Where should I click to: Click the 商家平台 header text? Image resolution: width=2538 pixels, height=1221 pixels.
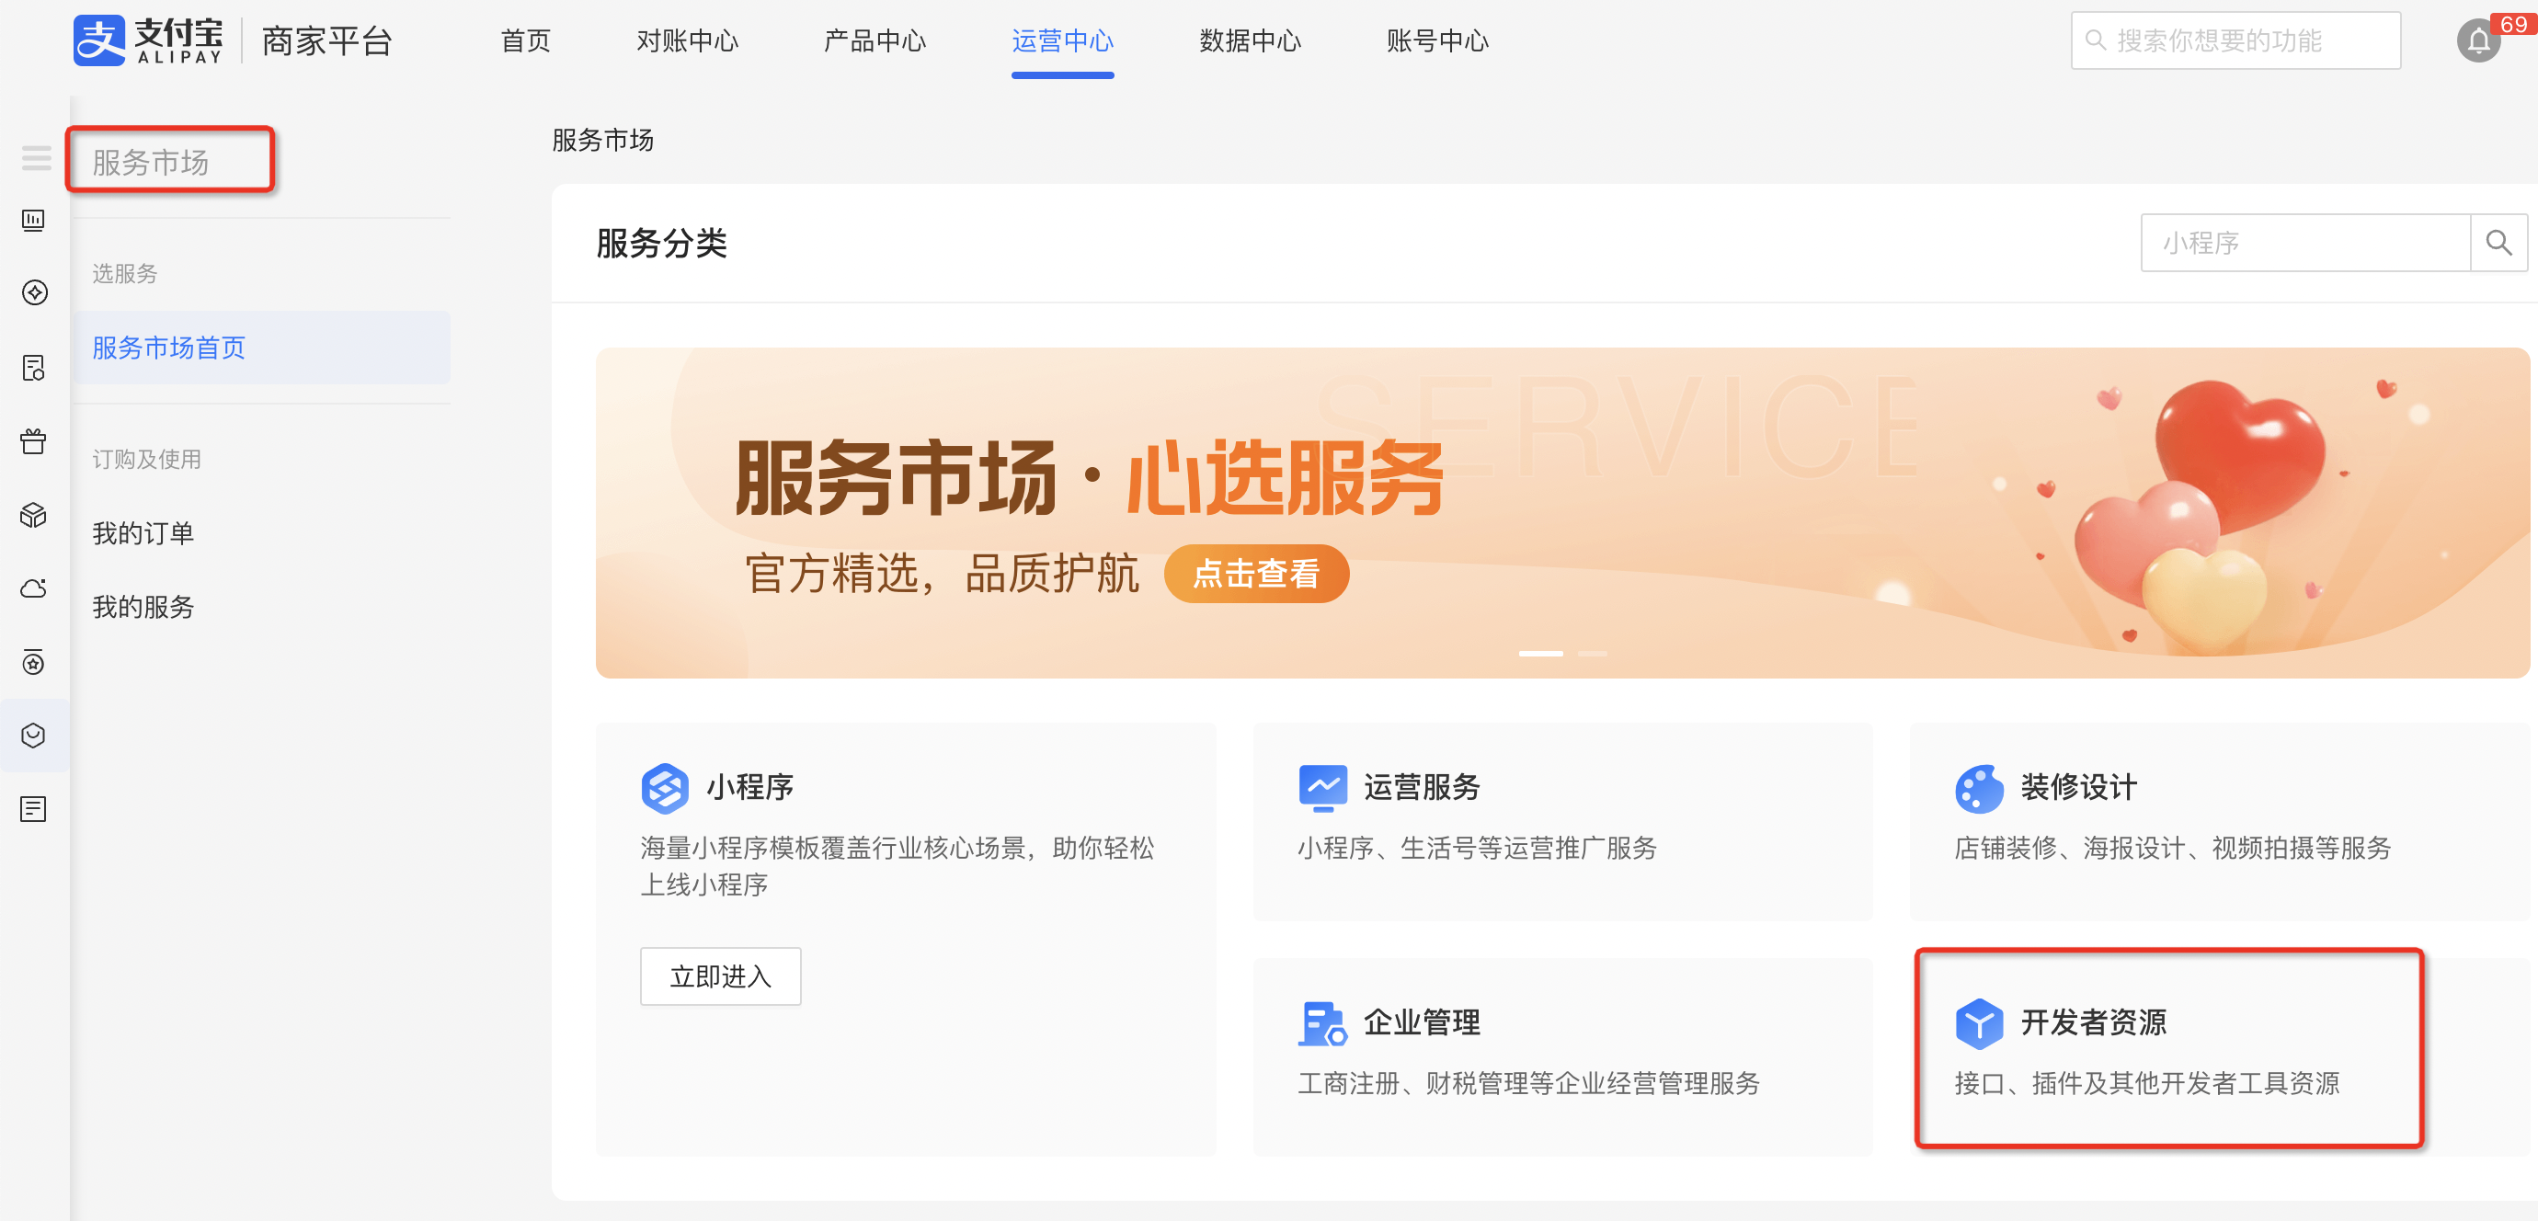point(327,41)
